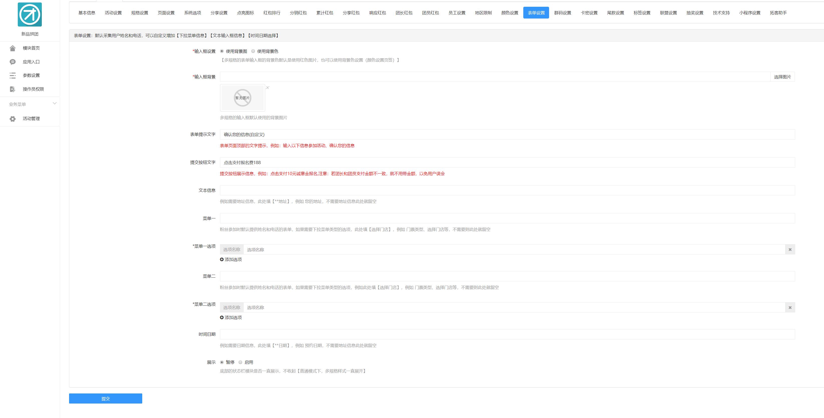Image resolution: width=824 pixels, height=418 pixels.
Task: Click the home icon beside 模块首页
Action: (x=13, y=48)
